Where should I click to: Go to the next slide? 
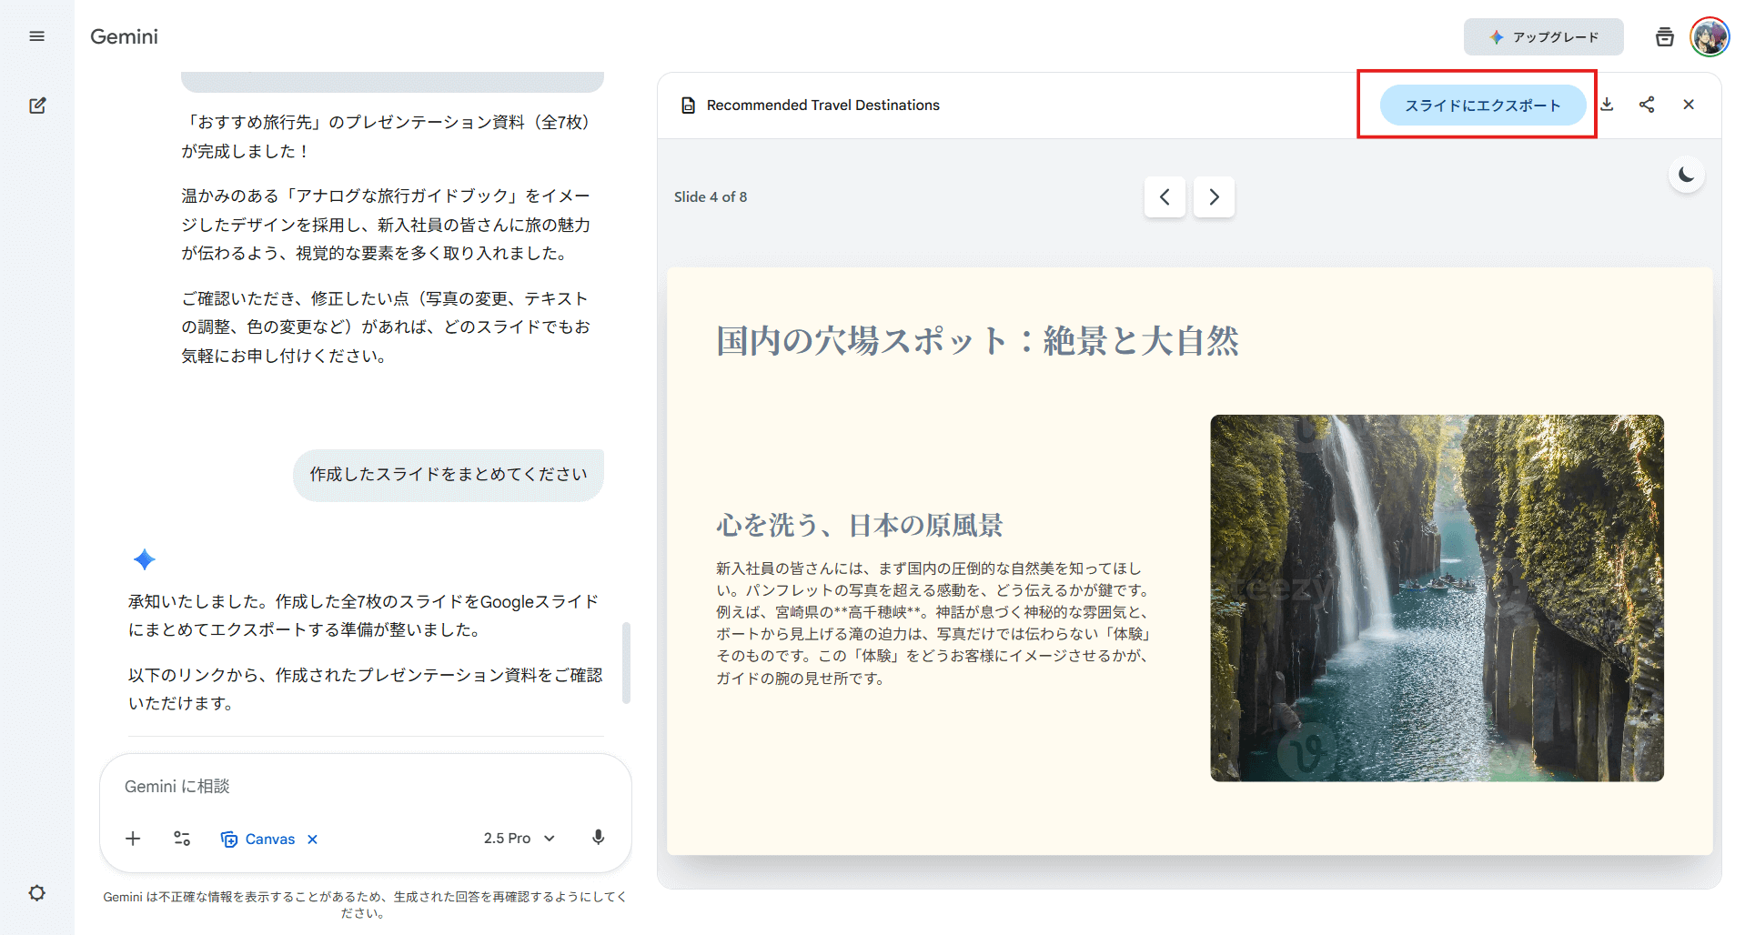(x=1214, y=197)
